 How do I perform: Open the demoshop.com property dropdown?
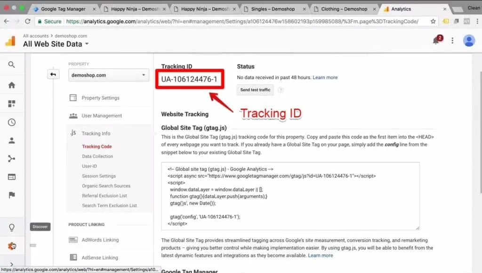(x=108, y=75)
